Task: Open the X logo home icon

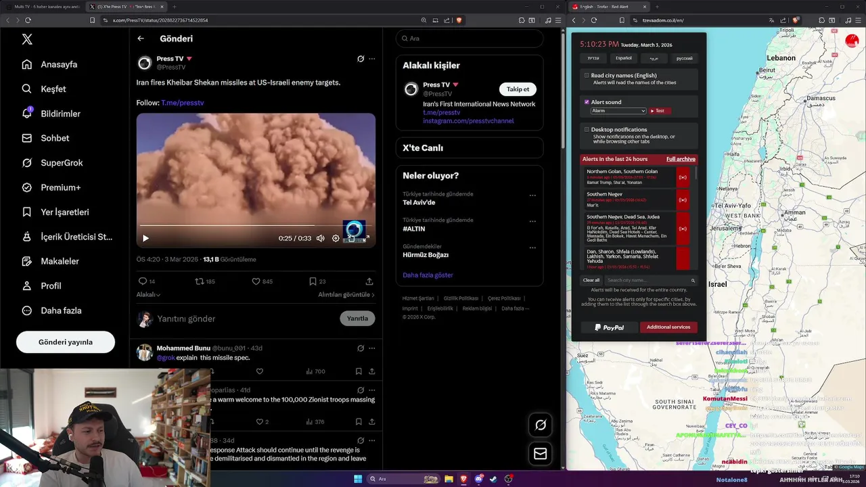Action: point(27,39)
